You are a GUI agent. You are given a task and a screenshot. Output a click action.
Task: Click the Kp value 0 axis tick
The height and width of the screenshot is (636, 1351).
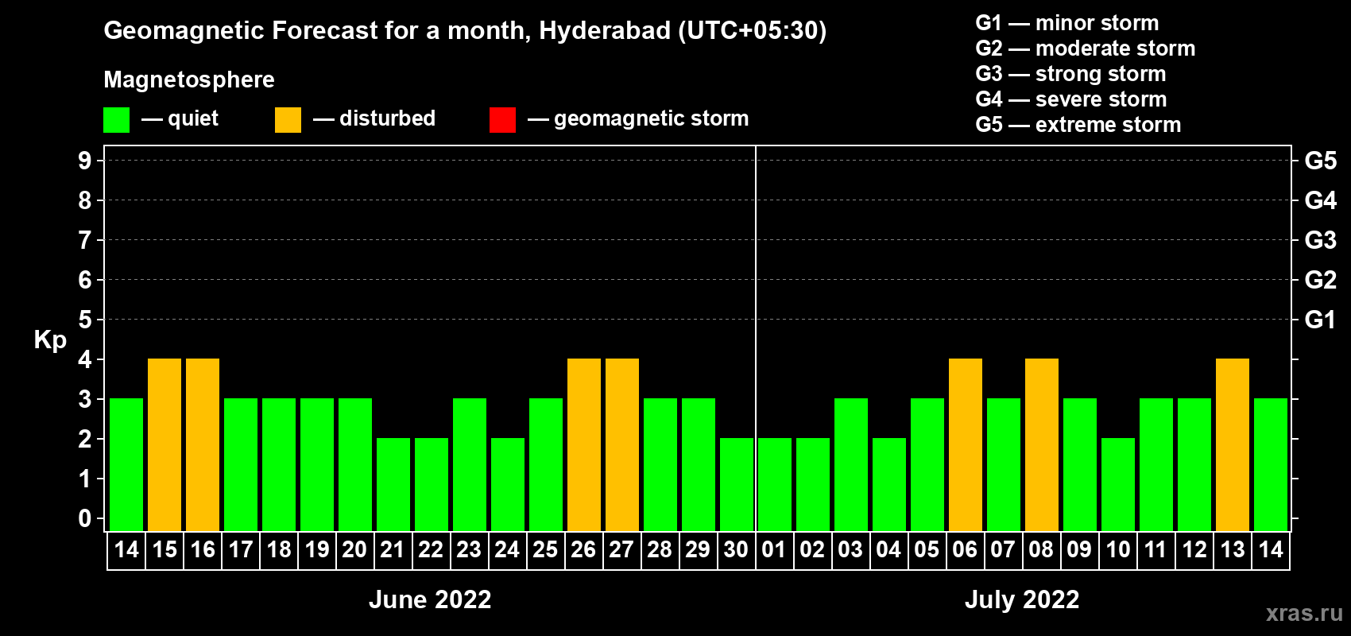click(x=85, y=518)
